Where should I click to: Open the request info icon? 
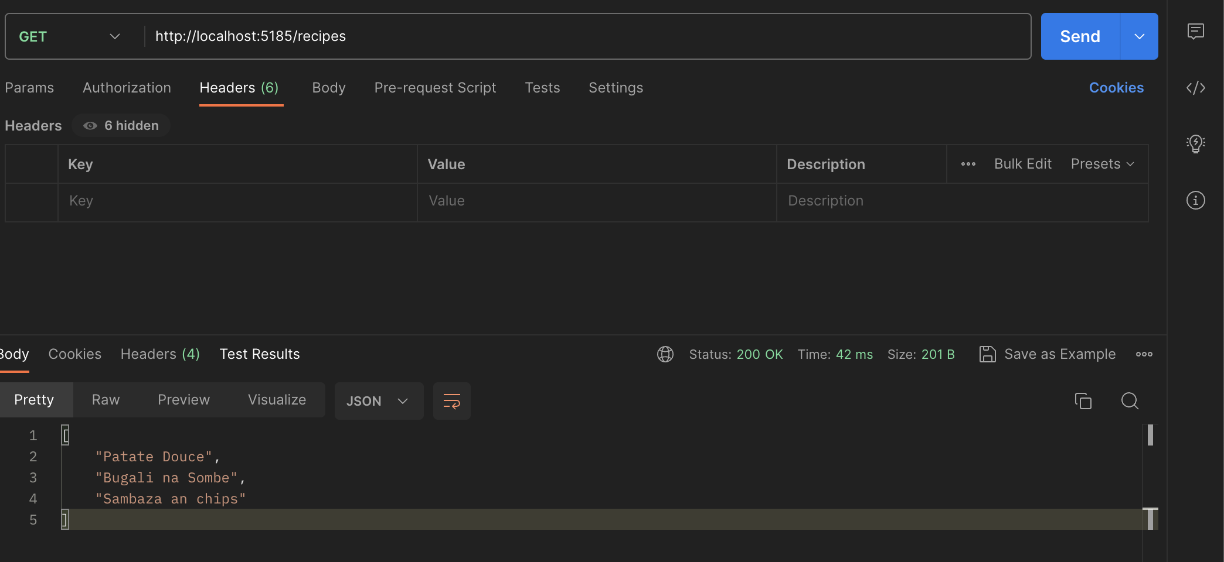coord(1195,200)
